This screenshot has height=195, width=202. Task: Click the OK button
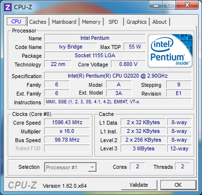(178, 185)
